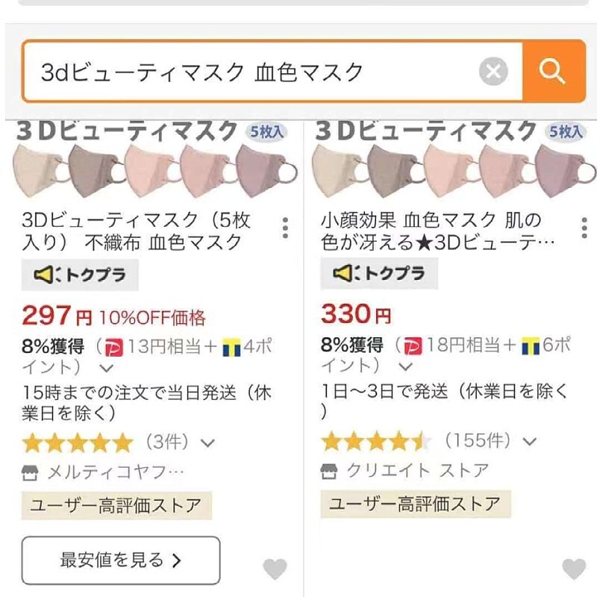Favorite the 297円 mask with heart icon
This screenshot has height=597, width=597.
[x=275, y=569]
